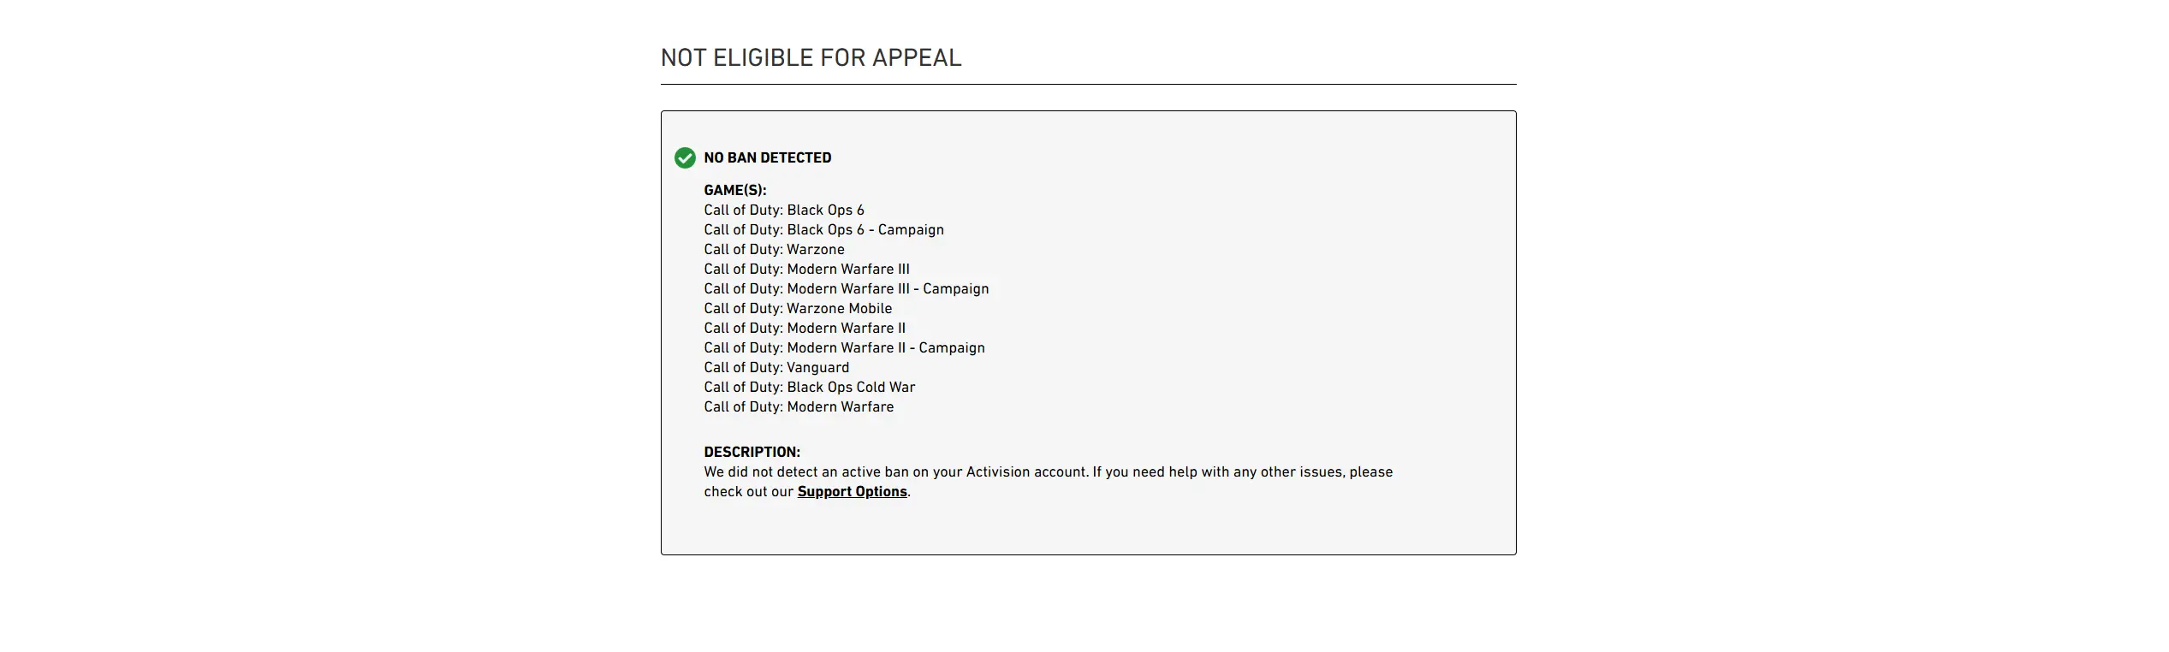Click the 'Call of Duty: Modern Warfare III' entry

806,270
